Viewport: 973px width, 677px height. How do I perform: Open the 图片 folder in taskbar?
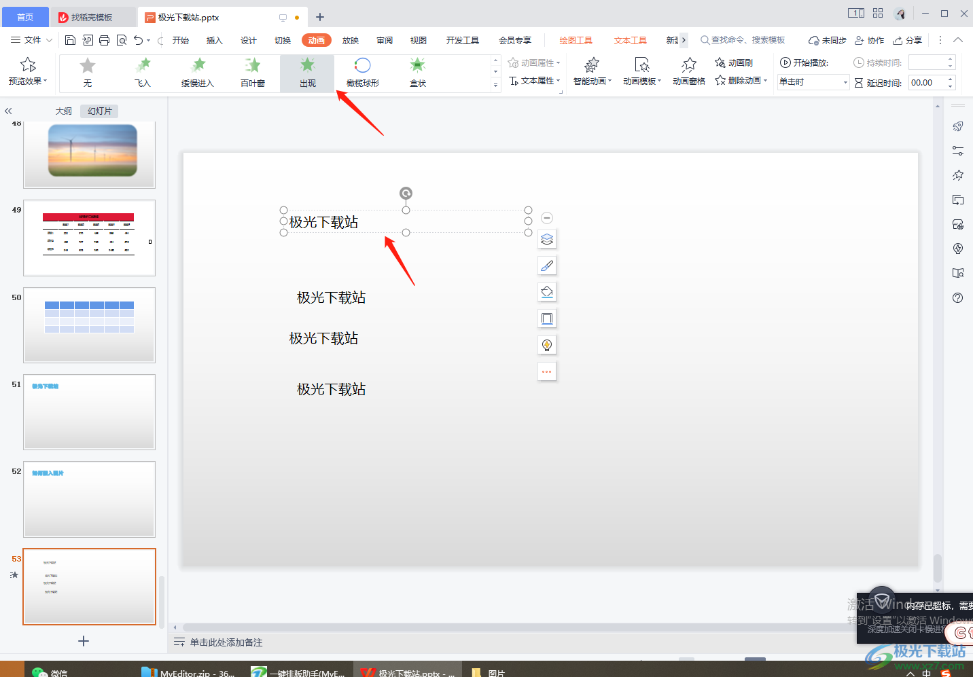coord(488,671)
